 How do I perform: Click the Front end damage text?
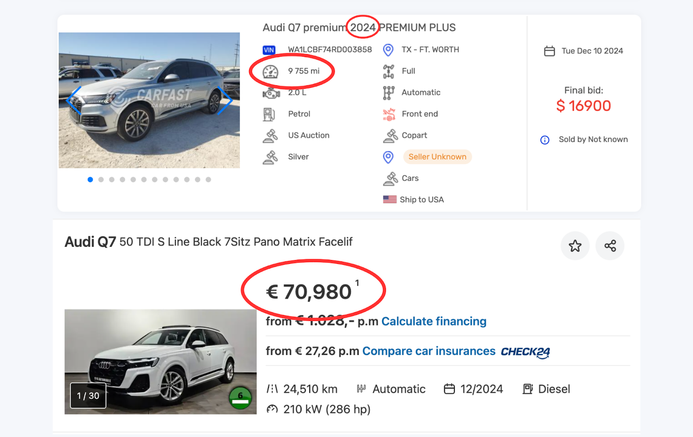click(x=420, y=114)
